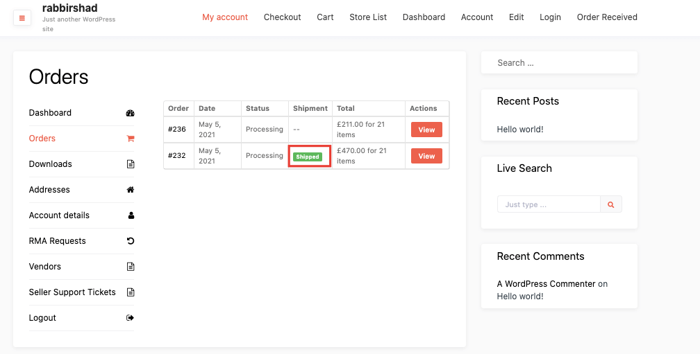Click the Dashboard speedometer icon in sidebar
Screen dimensions: 700x354
(x=131, y=113)
